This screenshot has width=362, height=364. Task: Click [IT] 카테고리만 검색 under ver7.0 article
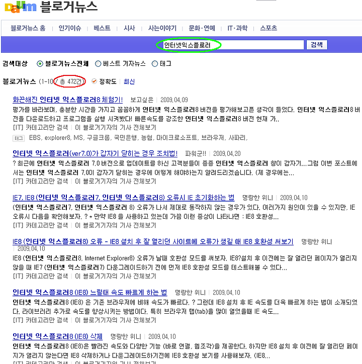coord(40,181)
